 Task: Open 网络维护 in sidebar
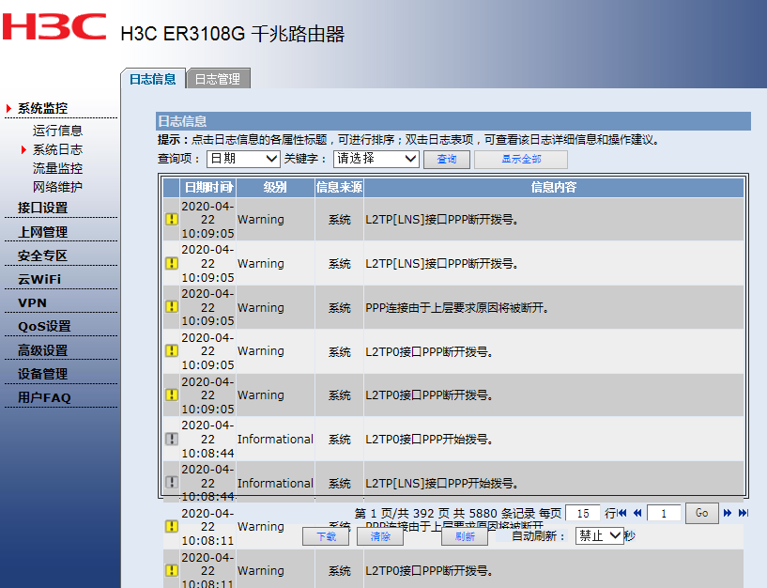click(x=57, y=187)
